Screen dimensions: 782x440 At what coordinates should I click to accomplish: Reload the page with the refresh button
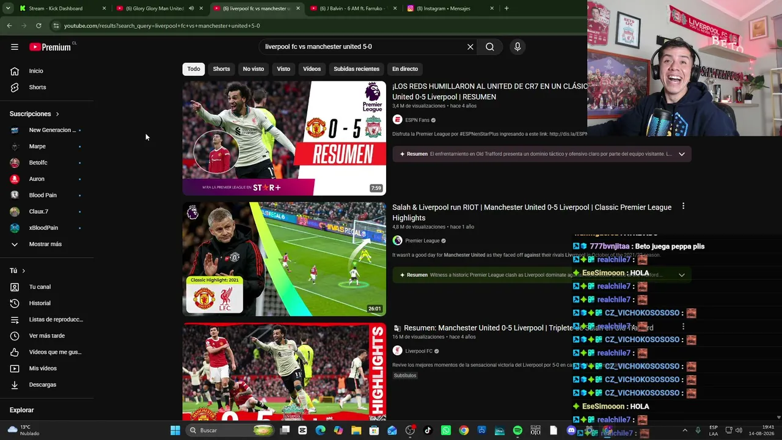click(x=38, y=26)
